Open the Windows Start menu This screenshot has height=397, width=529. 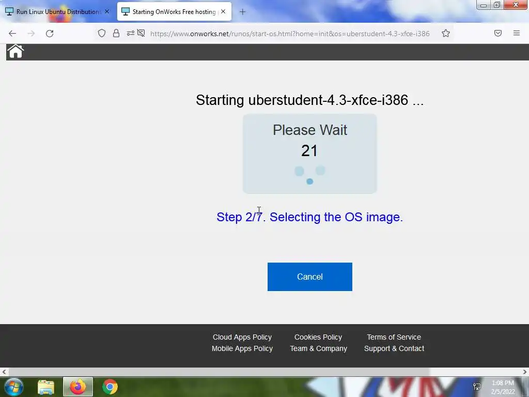click(14, 387)
